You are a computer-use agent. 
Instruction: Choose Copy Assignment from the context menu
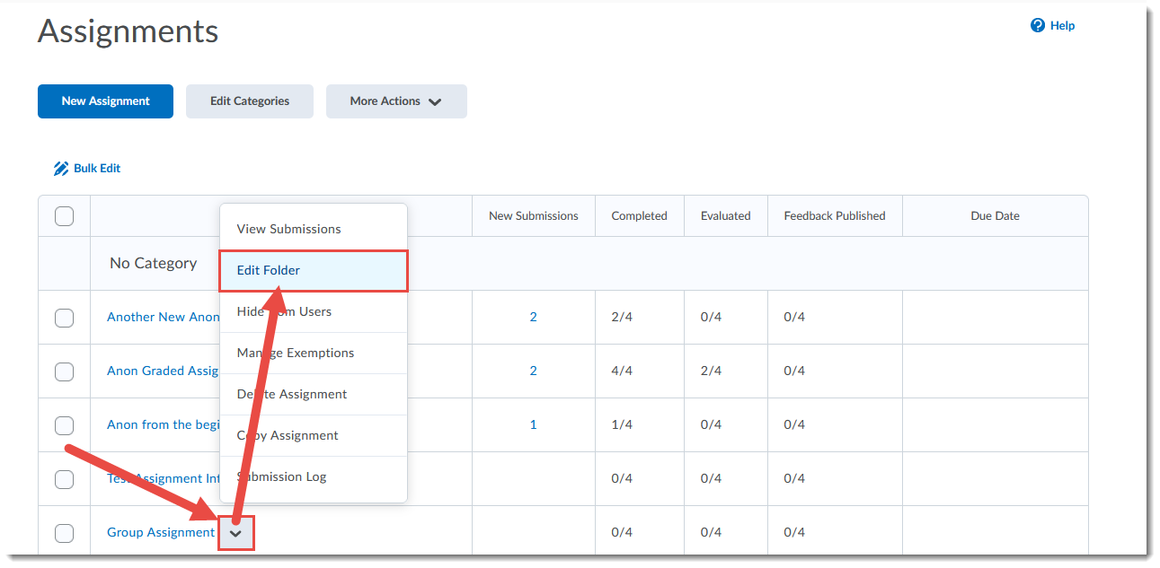[286, 434]
